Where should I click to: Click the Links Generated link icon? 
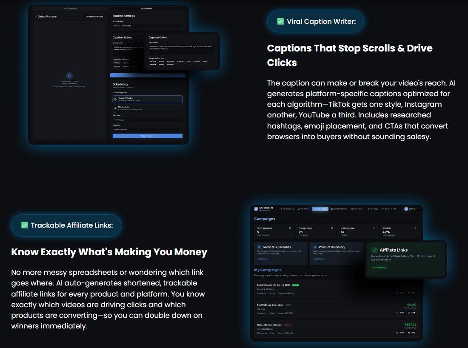pos(374,228)
